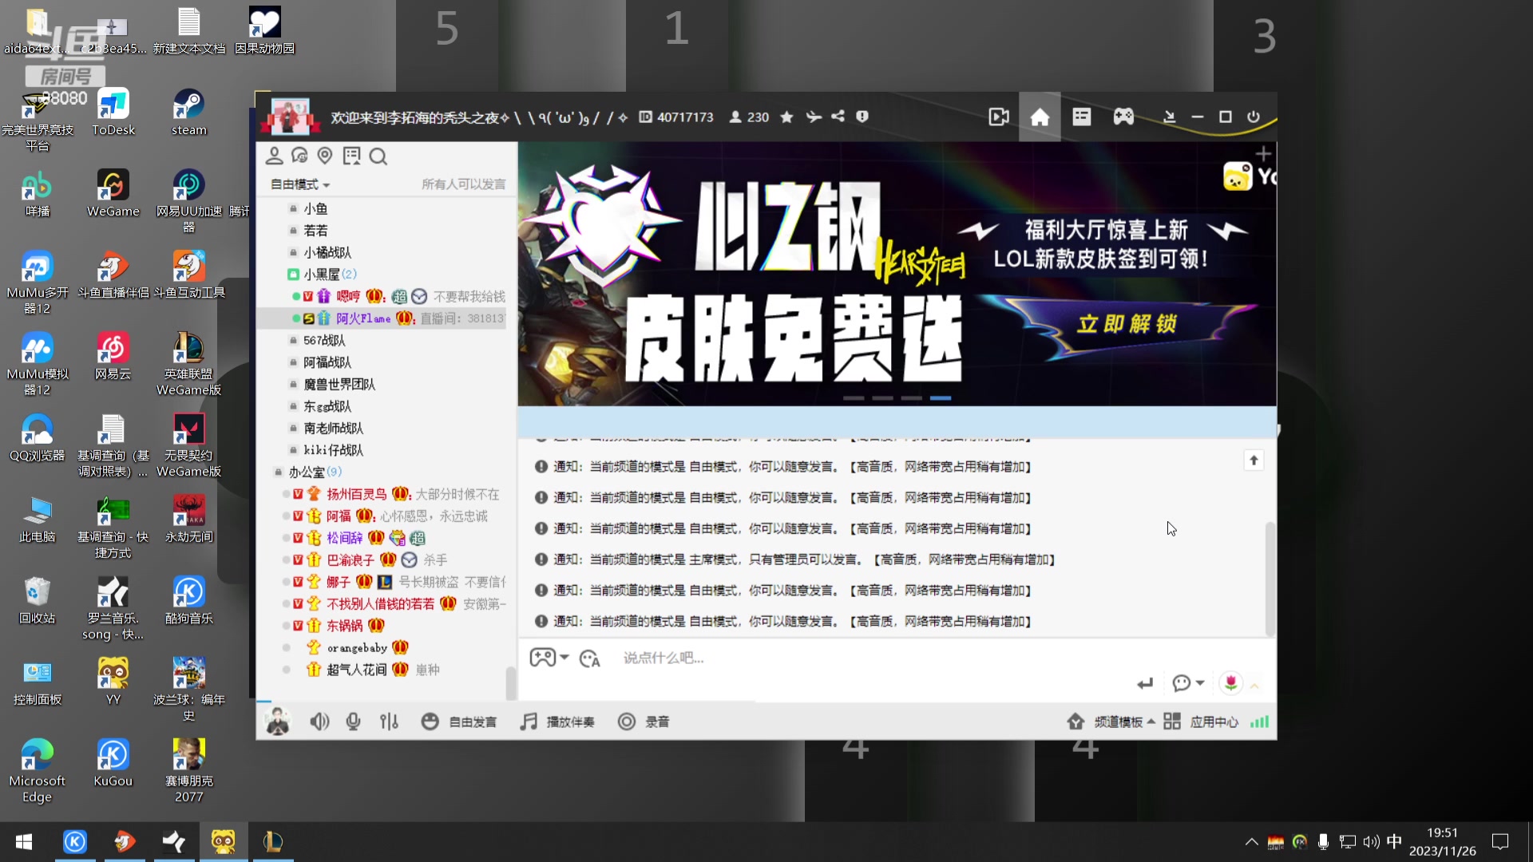The height and width of the screenshot is (862, 1533).
Task: Click the microphone icon in bottom toolbar
Action: click(354, 721)
